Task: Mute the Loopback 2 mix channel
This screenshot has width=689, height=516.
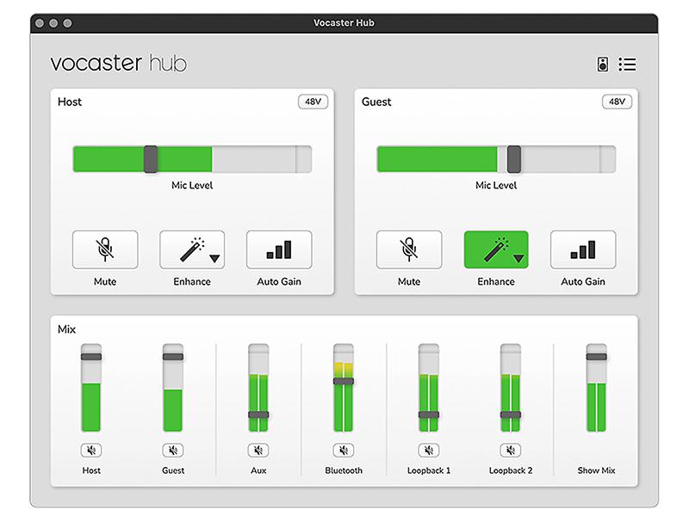Action: [x=511, y=450]
